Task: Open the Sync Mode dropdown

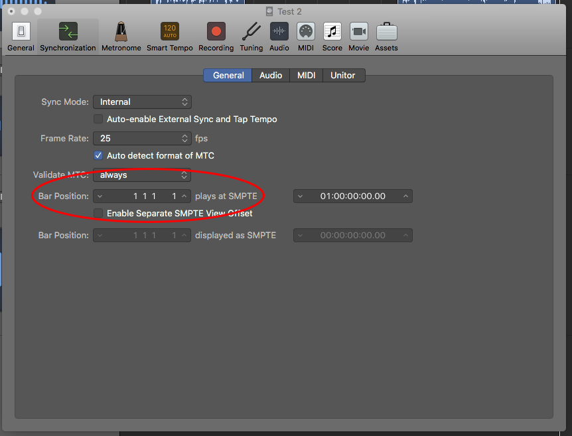Action: point(142,102)
